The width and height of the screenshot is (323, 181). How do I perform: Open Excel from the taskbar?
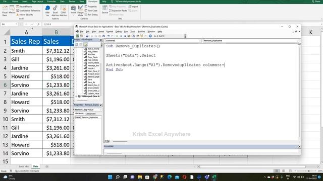point(214,177)
